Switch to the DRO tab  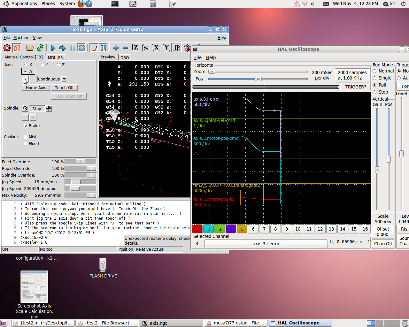(x=125, y=57)
